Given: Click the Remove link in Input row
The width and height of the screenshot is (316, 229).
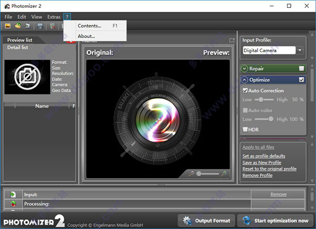Looking at the screenshot, I should tap(279, 194).
